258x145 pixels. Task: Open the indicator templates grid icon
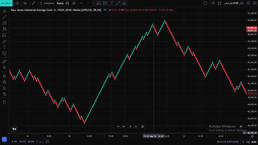point(74,3)
